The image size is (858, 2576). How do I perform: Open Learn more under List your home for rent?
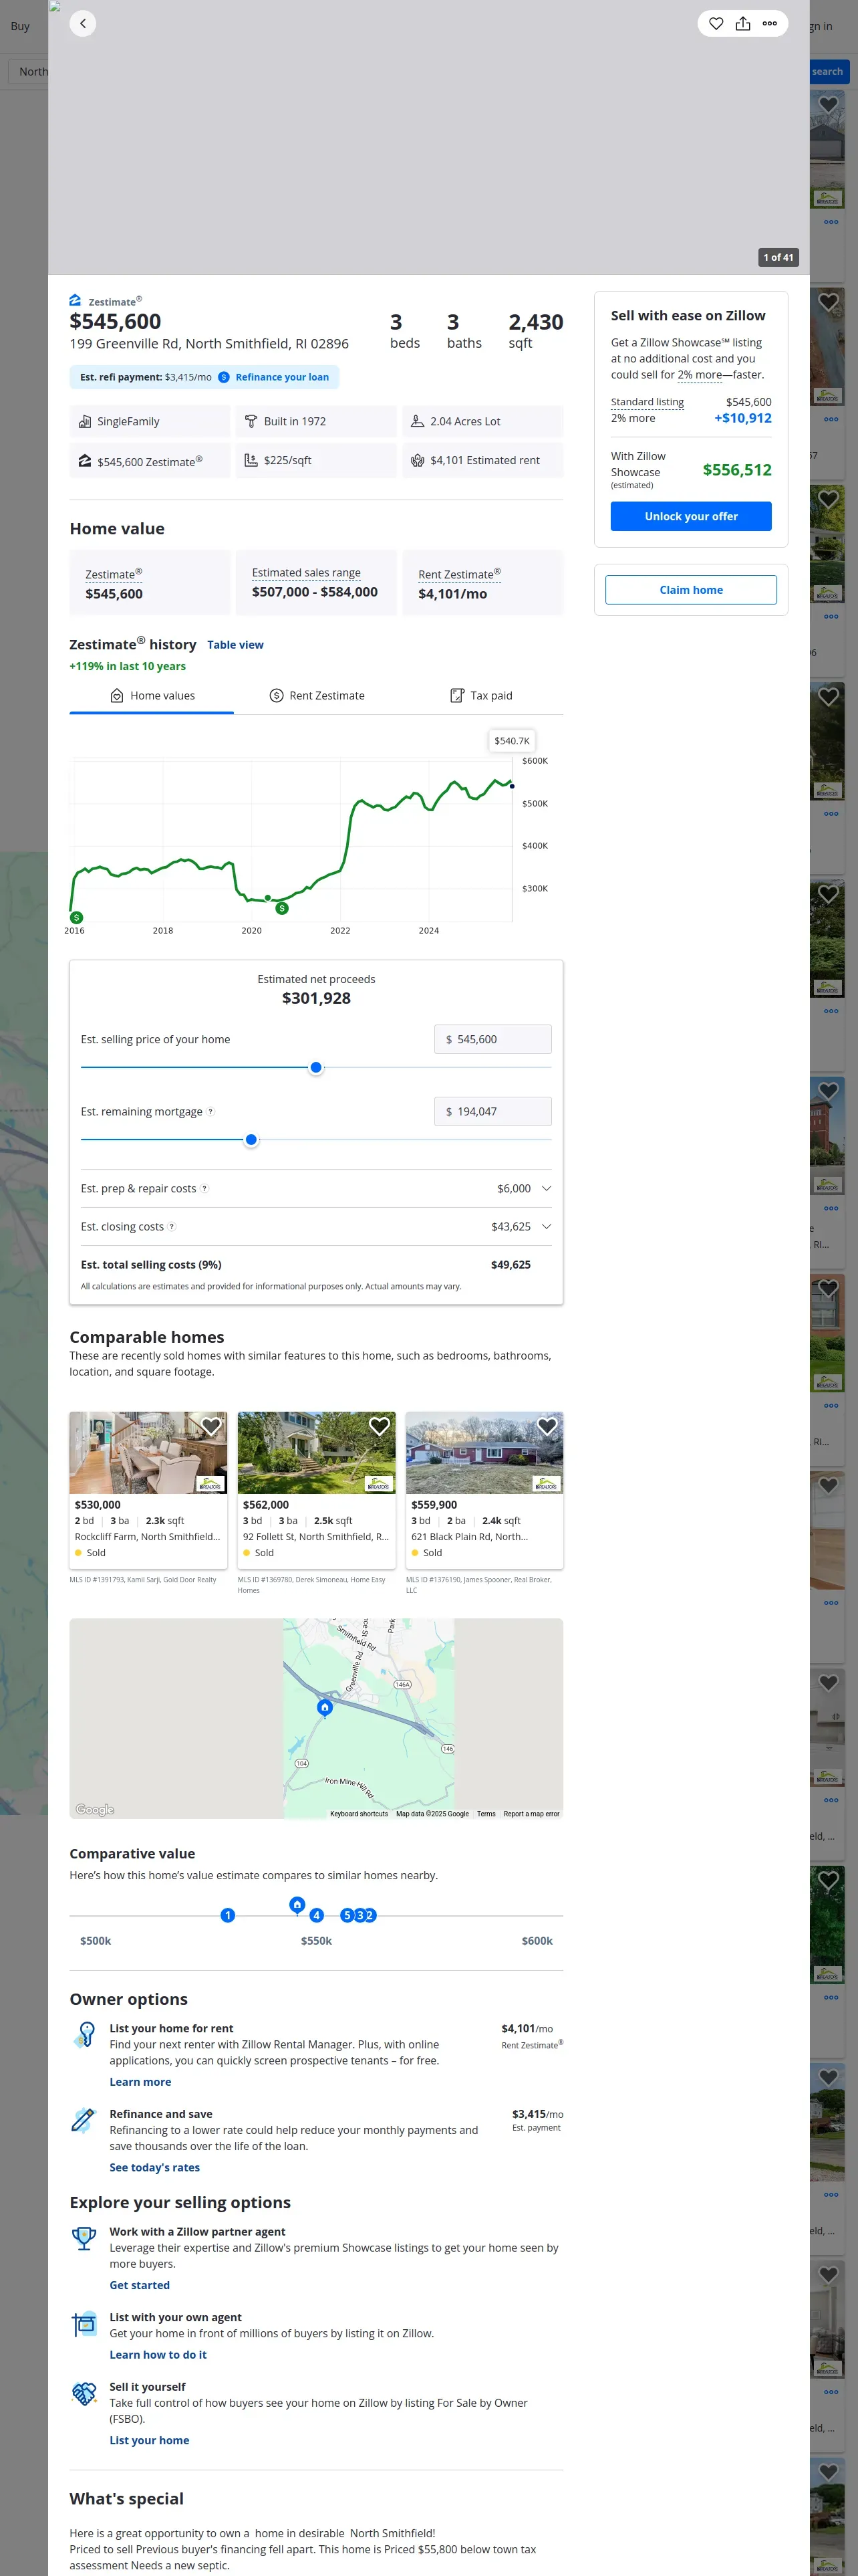click(140, 2081)
